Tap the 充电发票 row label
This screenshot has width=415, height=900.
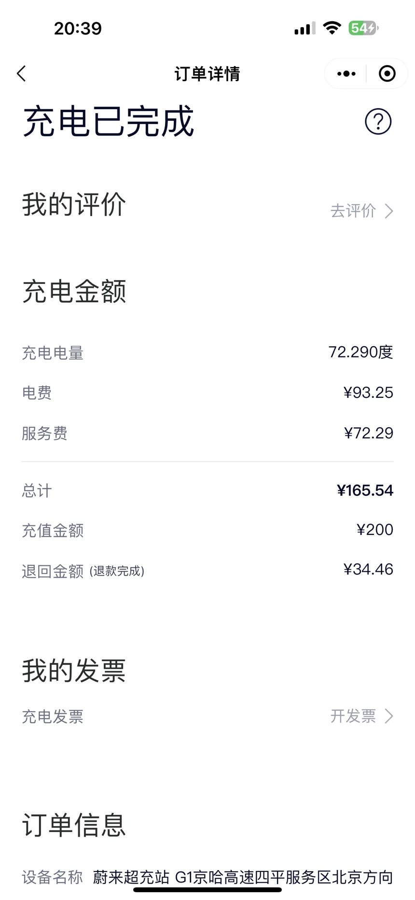pos(53,717)
